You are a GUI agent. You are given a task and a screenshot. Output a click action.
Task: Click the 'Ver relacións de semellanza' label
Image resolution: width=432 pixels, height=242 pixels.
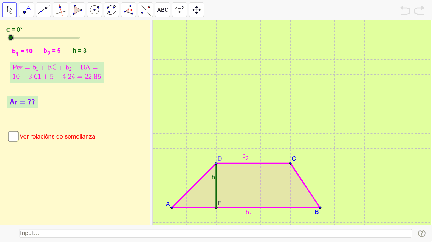[x=57, y=137]
